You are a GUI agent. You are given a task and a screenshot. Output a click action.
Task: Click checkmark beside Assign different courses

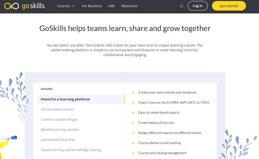[x=133, y=133]
